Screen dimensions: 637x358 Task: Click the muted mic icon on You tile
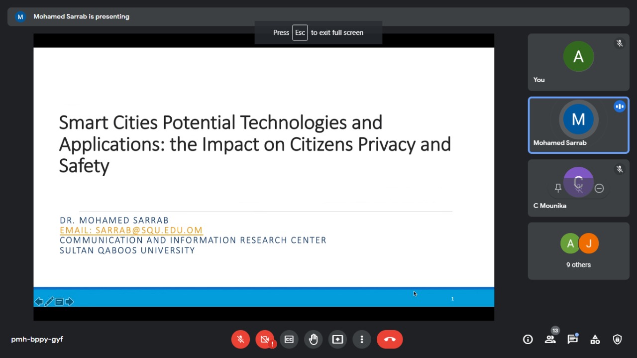coord(620,43)
